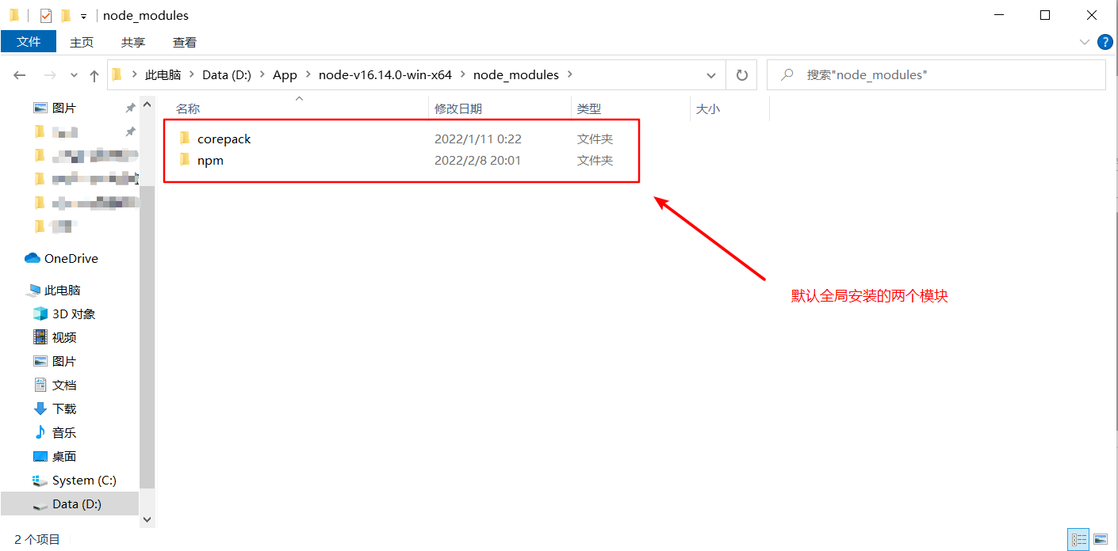Viewport: 1118px width, 551px height.
Task: Switch to large icons view
Action: tap(1101, 539)
